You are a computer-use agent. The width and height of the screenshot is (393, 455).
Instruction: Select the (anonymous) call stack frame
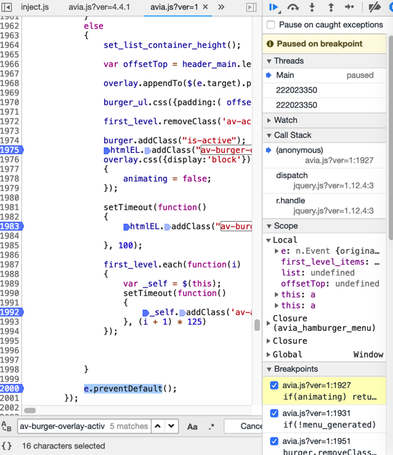pyautogui.click(x=325, y=156)
